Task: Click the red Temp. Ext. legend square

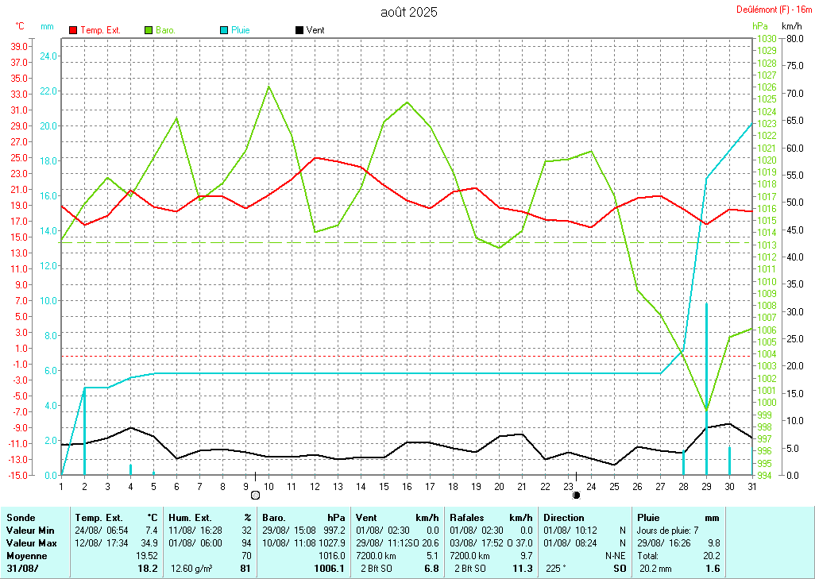Action: pos(73,30)
